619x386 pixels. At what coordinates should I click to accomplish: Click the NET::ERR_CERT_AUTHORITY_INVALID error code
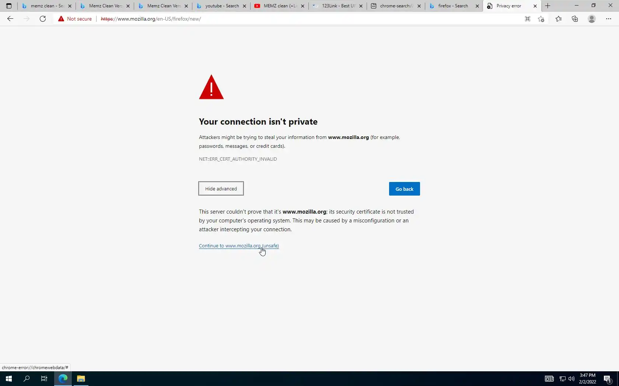click(x=238, y=159)
